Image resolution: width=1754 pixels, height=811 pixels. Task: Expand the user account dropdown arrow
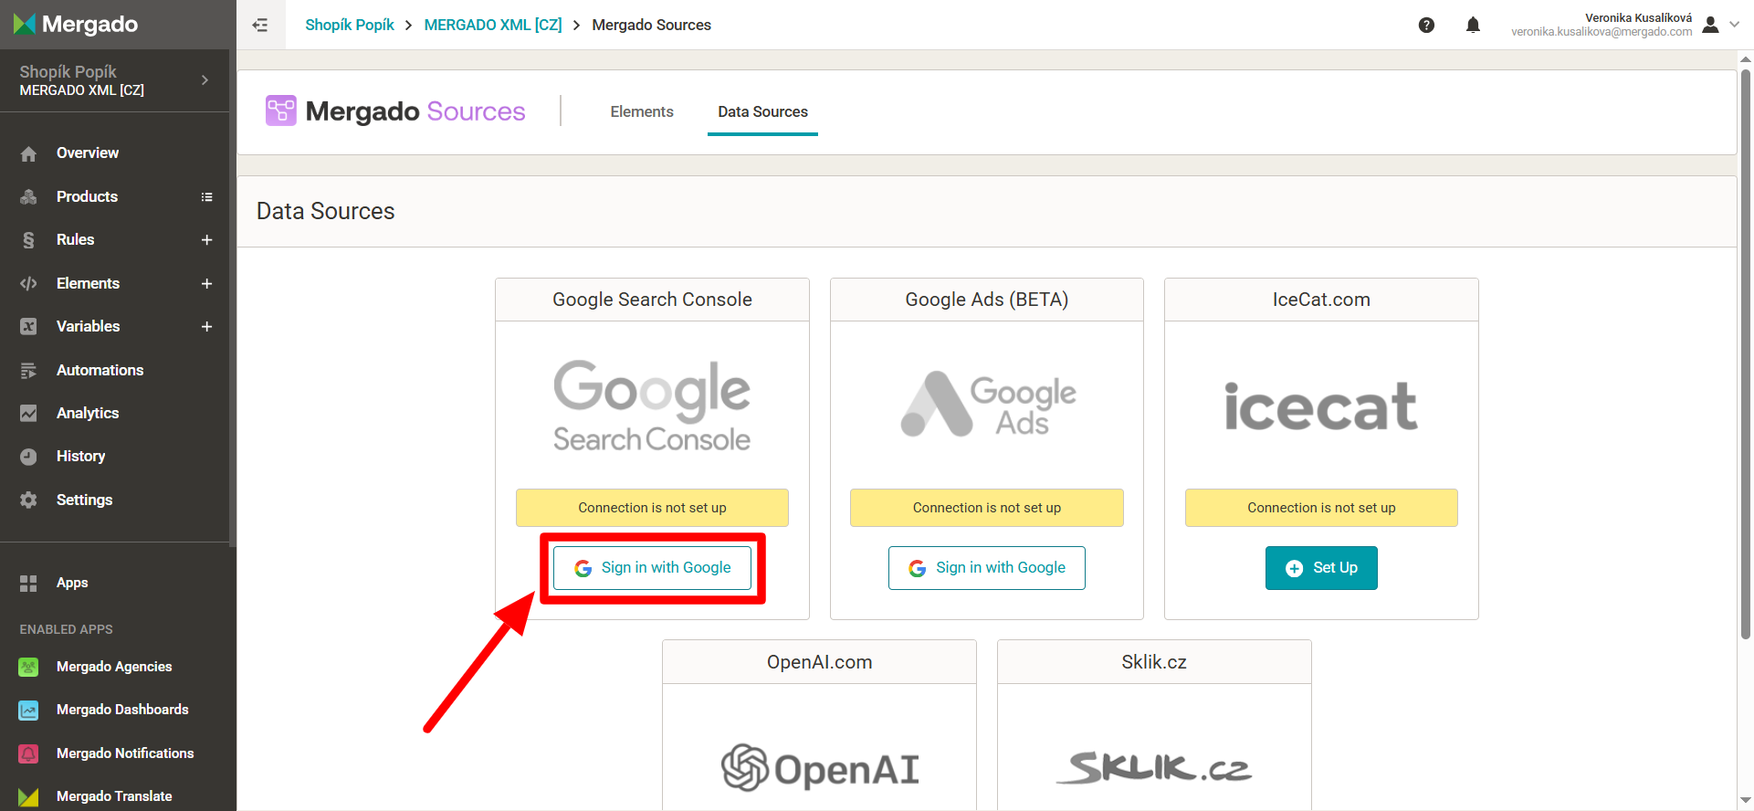pyautogui.click(x=1734, y=25)
